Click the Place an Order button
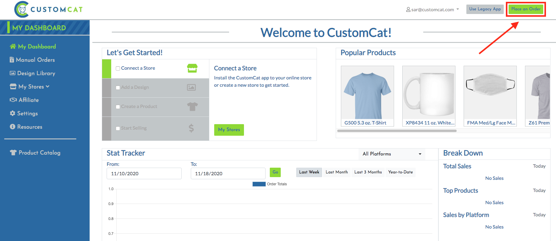The image size is (556, 241). [x=526, y=9]
